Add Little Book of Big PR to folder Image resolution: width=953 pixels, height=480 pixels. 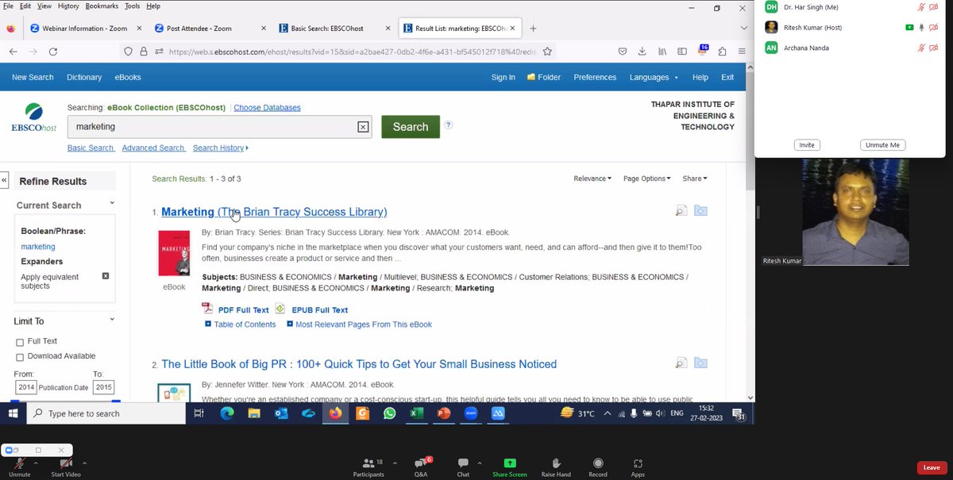700,363
